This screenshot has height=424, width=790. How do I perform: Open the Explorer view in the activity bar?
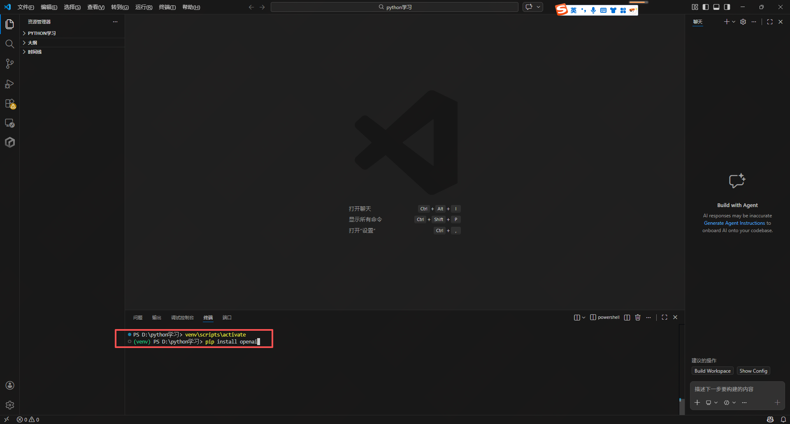tap(10, 24)
